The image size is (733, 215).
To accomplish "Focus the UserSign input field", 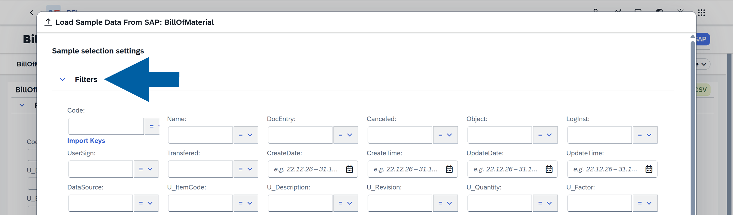I will 101,169.
